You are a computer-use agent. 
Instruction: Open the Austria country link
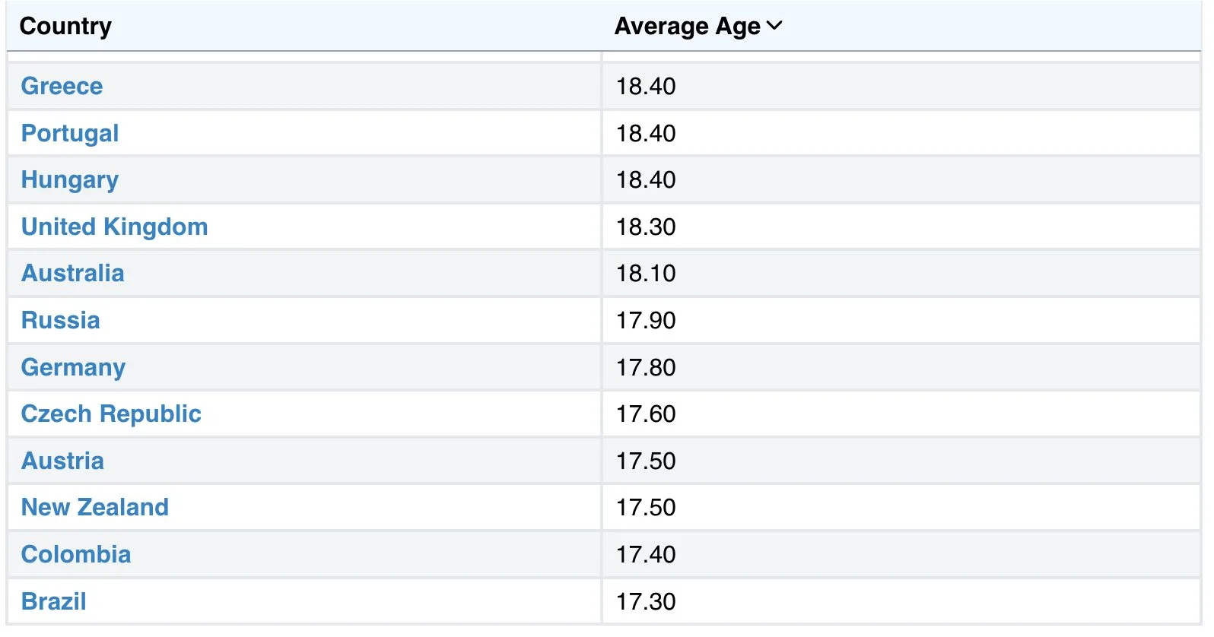[x=62, y=461]
